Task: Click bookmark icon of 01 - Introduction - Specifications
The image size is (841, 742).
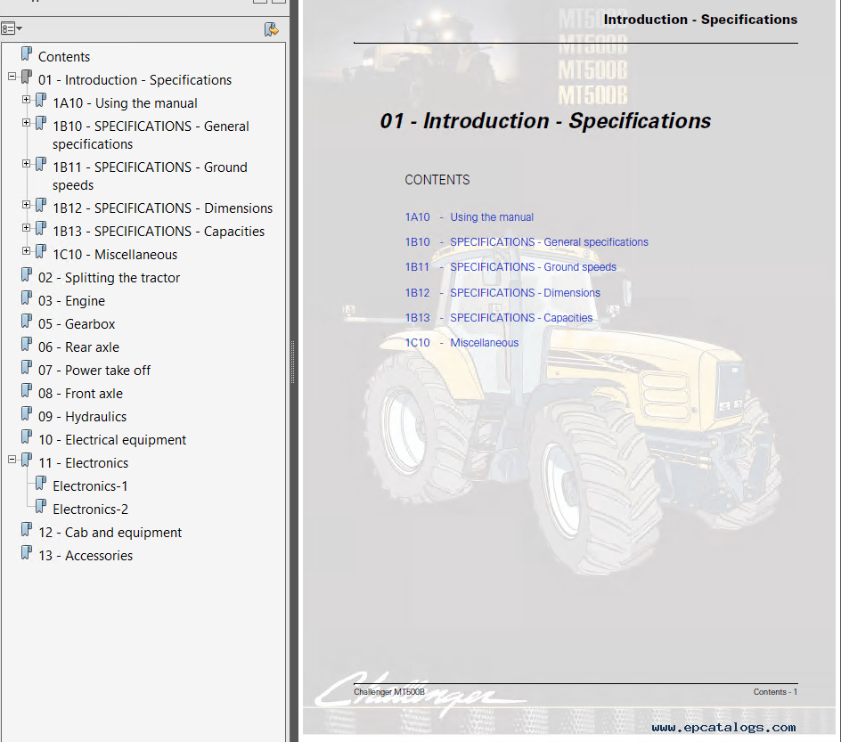Action: [x=27, y=77]
